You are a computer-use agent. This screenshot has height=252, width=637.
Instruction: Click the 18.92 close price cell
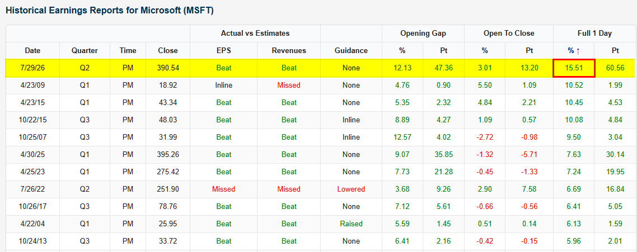168,85
